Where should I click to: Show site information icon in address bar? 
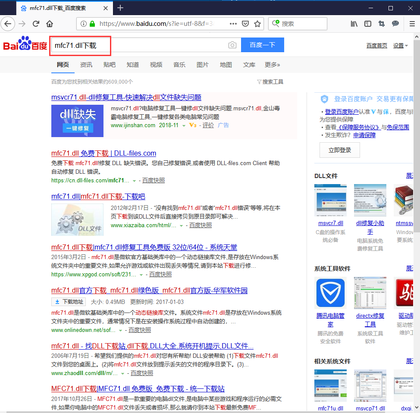coord(84,24)
